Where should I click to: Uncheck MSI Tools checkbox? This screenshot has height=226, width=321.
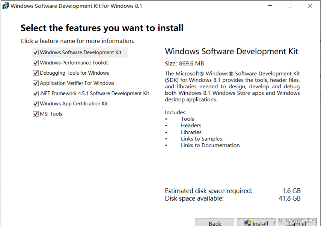(36, 114)
